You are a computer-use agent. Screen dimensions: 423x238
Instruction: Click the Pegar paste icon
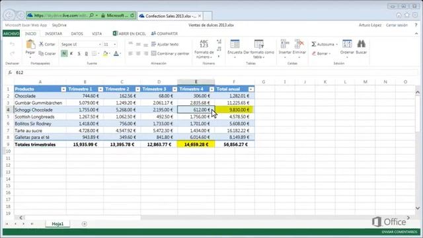click(30, 44)
